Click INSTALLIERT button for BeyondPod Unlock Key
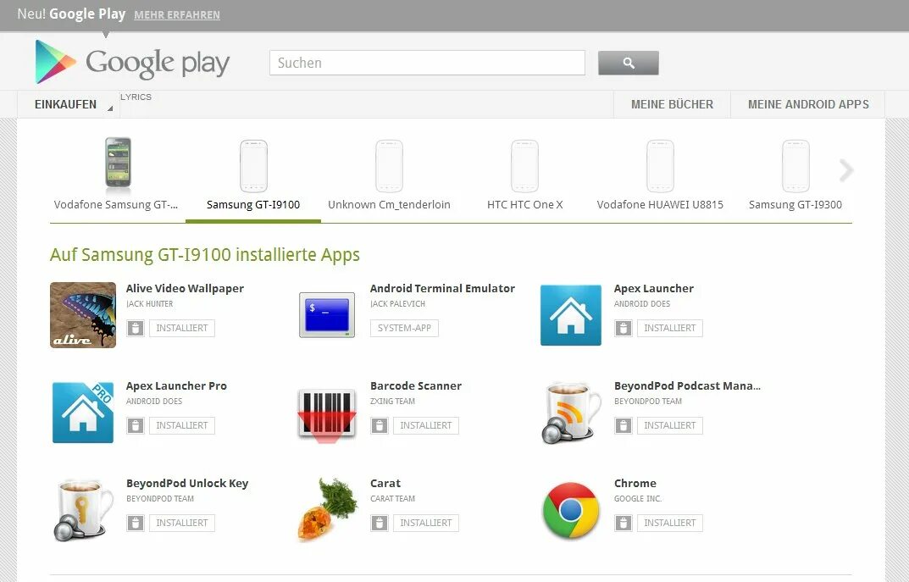 coord(182,523)
